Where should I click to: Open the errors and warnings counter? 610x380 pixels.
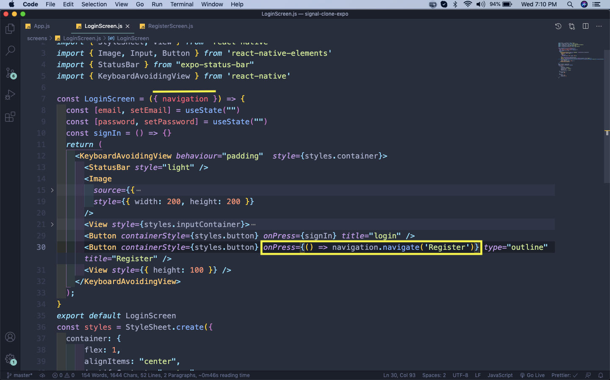coord(64,375)
